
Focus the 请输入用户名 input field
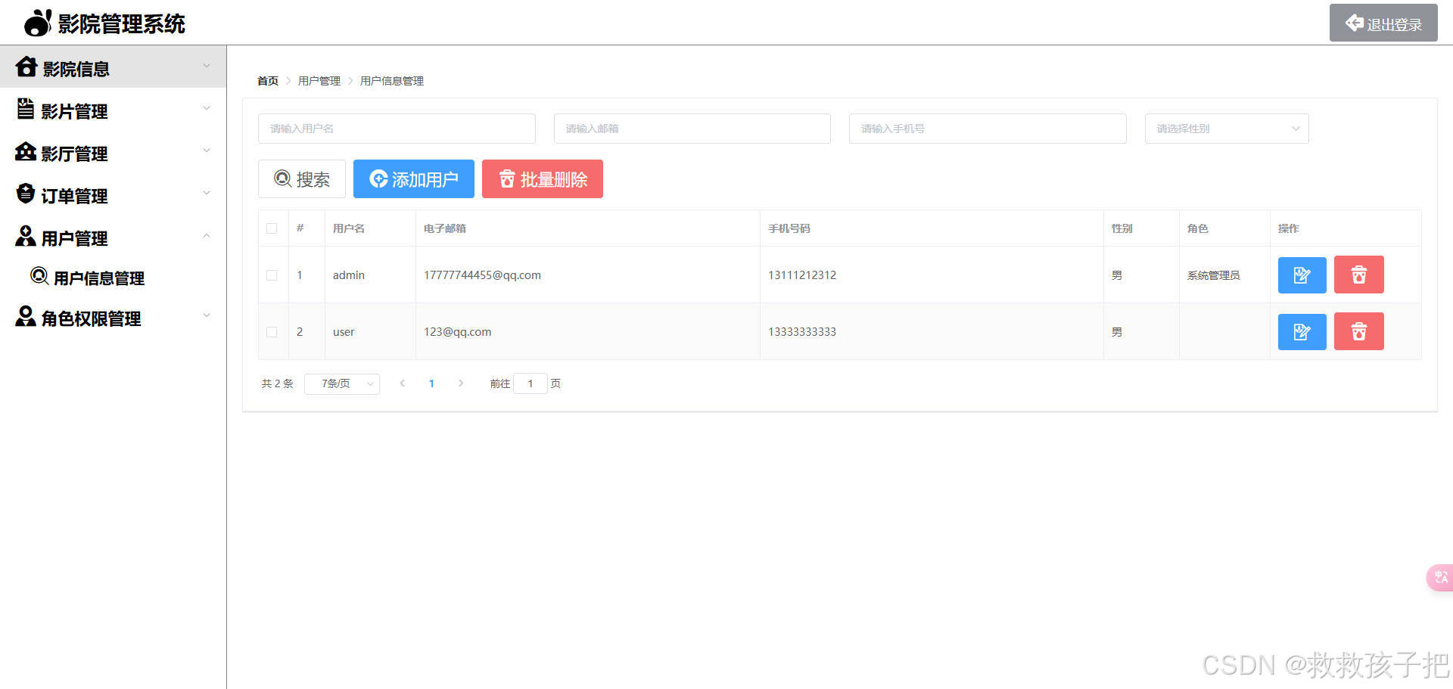tap(397, 129)
